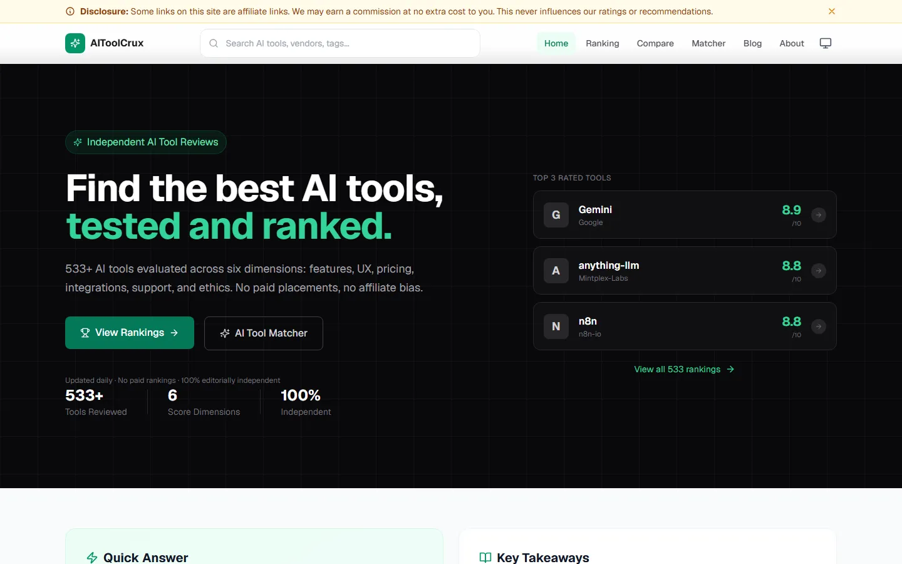
Task: Click the Independent AI Tool Reviews badge
Action: tap(146, 142)
